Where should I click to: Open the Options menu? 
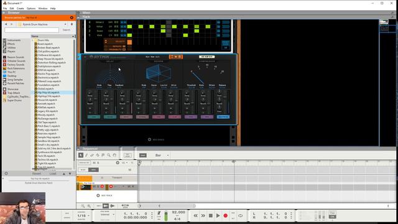pyautogui.click(x=31, y=8)
